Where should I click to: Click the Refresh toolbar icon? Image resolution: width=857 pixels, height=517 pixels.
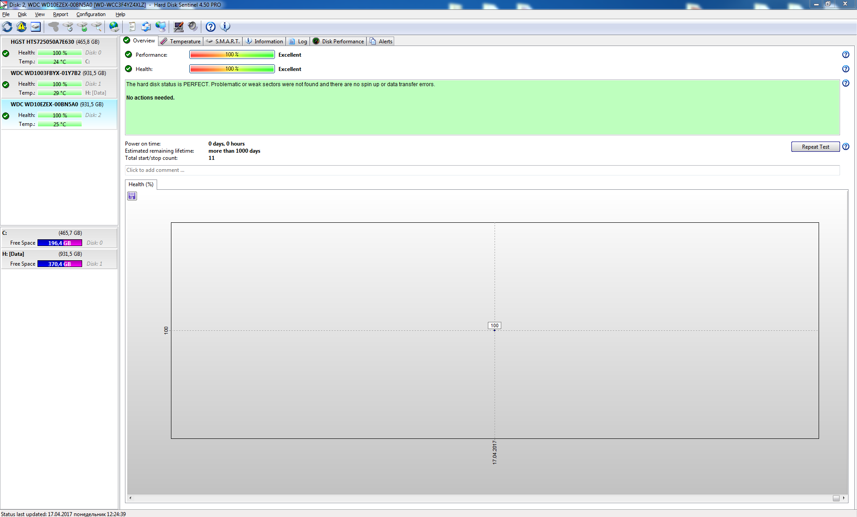point(7,27)
